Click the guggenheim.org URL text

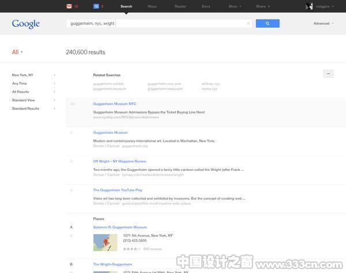135,146
